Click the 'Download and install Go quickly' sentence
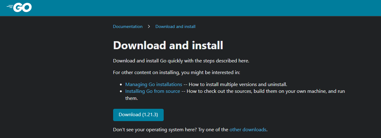The width and height of the screenshot is (381, 138). pyautogui.click(x=181, y=61)
